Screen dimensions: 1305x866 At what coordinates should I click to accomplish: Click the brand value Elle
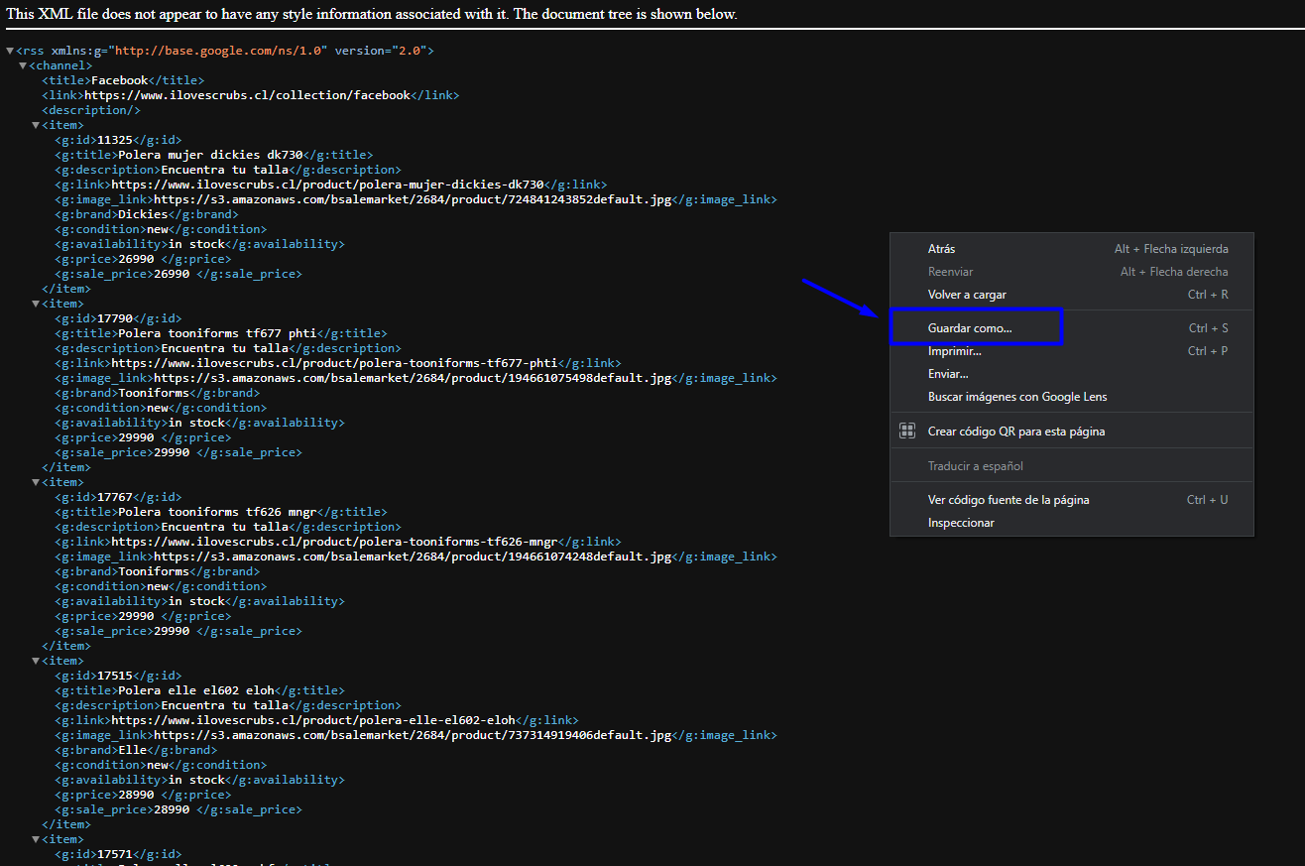click(x=132, y=750)
